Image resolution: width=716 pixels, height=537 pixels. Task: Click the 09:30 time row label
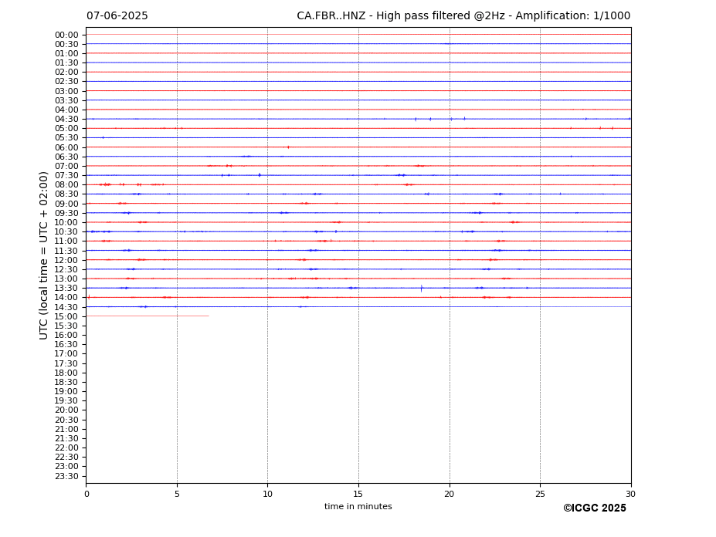(66, 214)
